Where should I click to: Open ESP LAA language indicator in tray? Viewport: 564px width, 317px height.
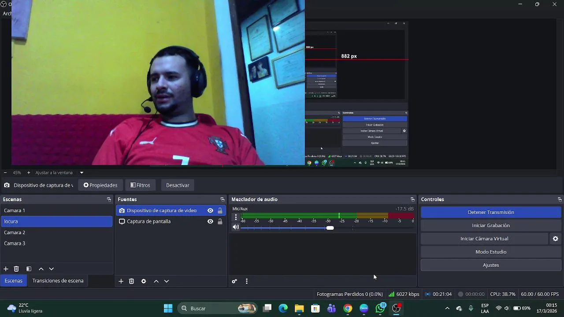click(485, 308)
